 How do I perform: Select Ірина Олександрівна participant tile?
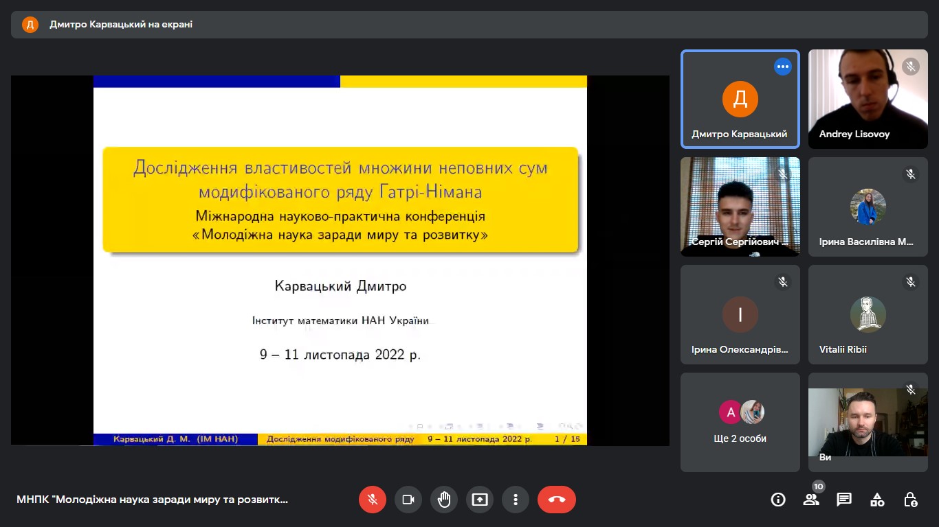click(740, 314)
